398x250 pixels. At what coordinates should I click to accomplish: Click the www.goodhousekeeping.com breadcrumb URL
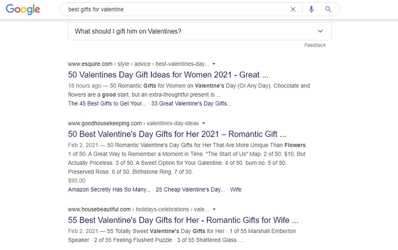(x=105, y=123)
